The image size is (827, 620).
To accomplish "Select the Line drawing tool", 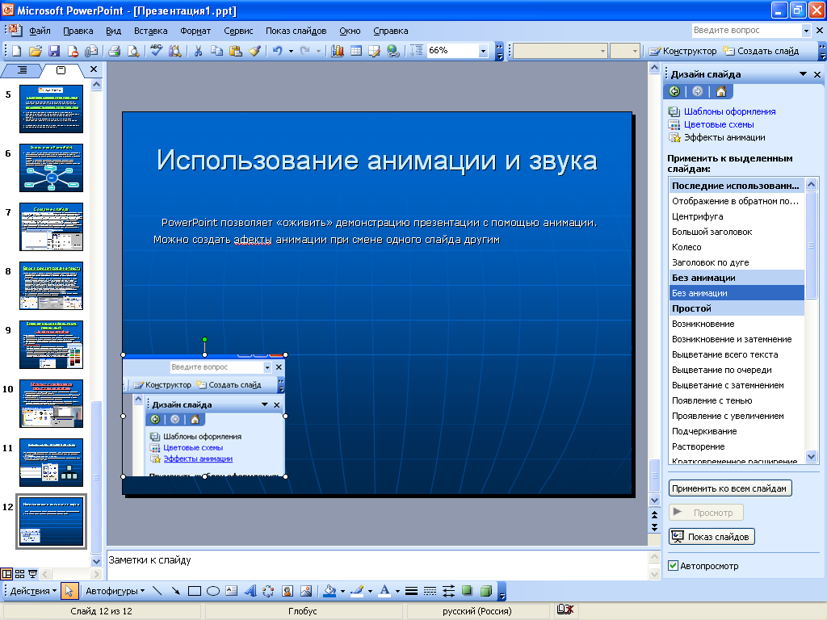I will point(157,591).
